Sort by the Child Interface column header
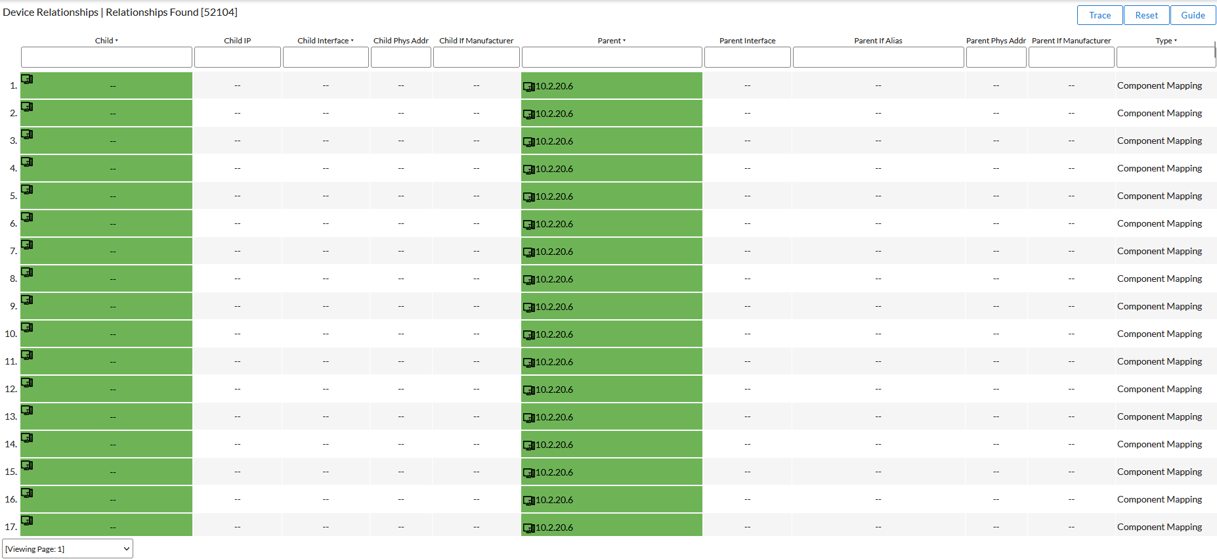The width and height of the screenshot is (1217, 559). pos(325,41)
